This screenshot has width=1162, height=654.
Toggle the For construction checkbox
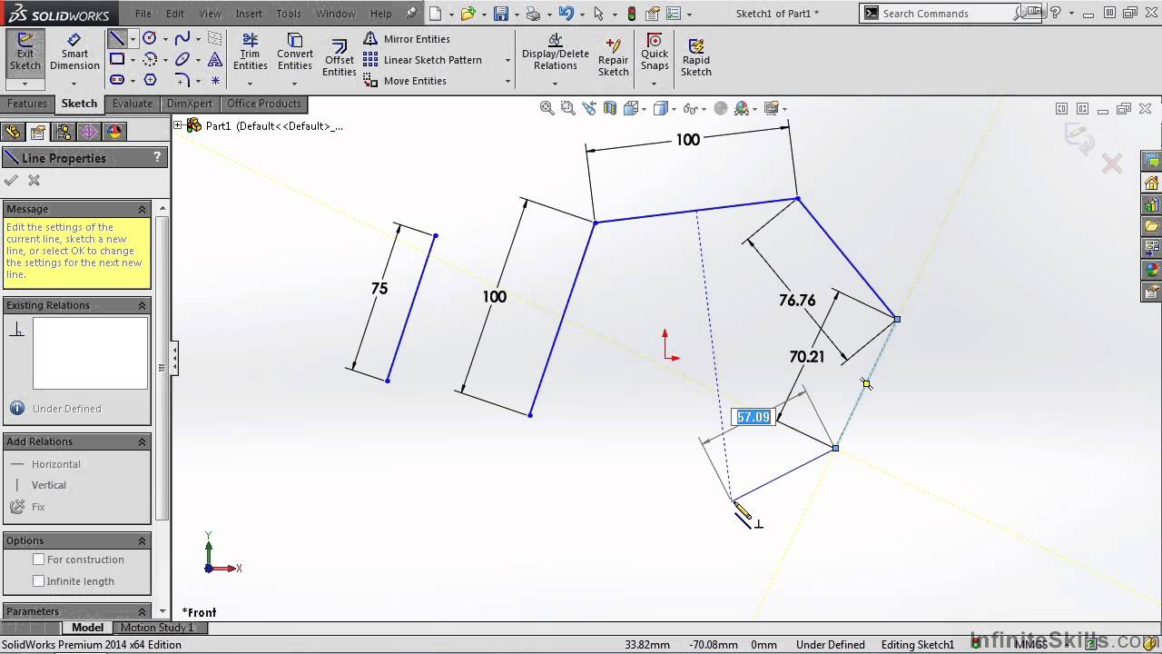pos(38,560)
